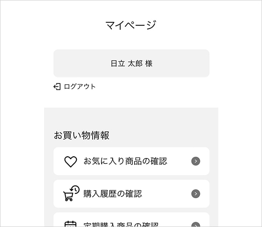Click the calendar subscription icon

[70, 224]
